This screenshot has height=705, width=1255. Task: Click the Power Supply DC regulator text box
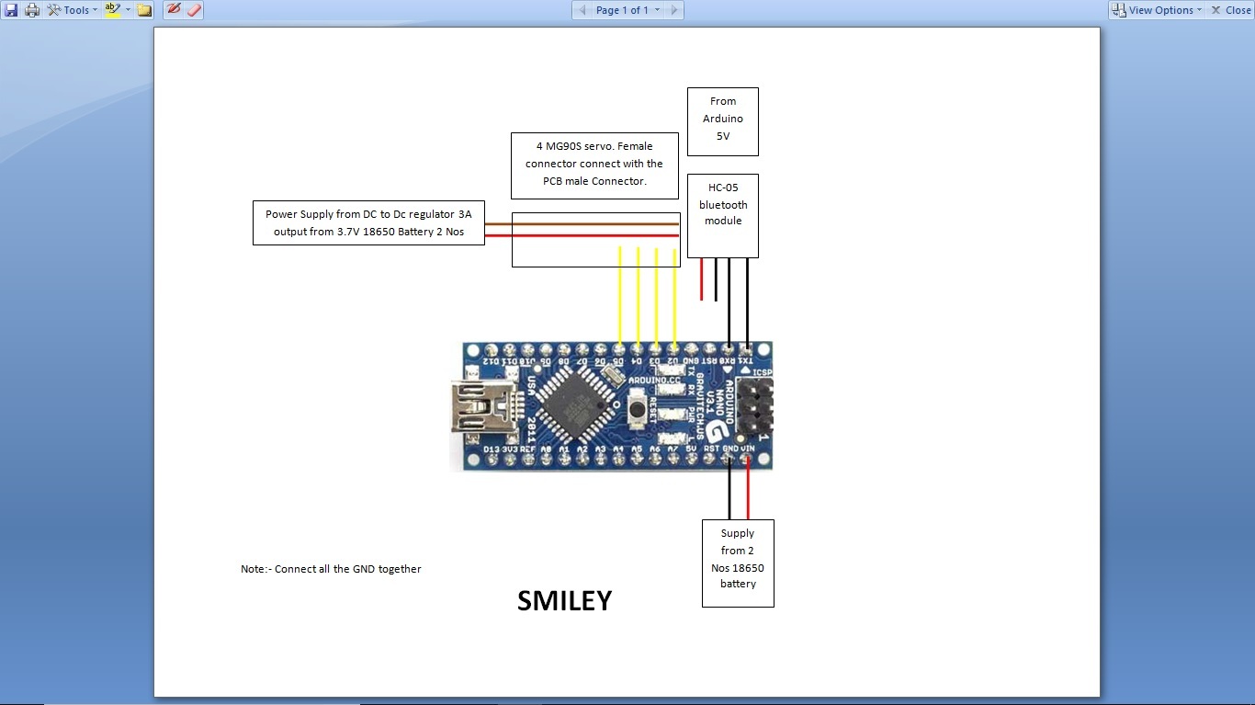(368, 223)
